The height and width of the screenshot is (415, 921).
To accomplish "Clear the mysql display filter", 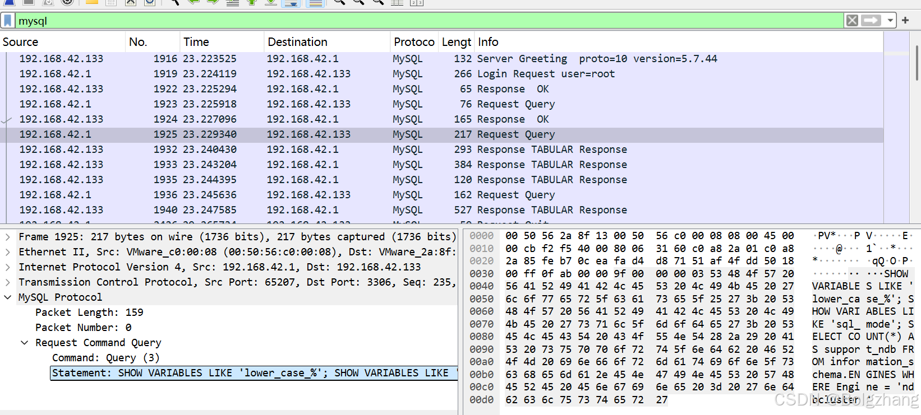I will coord(852,21).
